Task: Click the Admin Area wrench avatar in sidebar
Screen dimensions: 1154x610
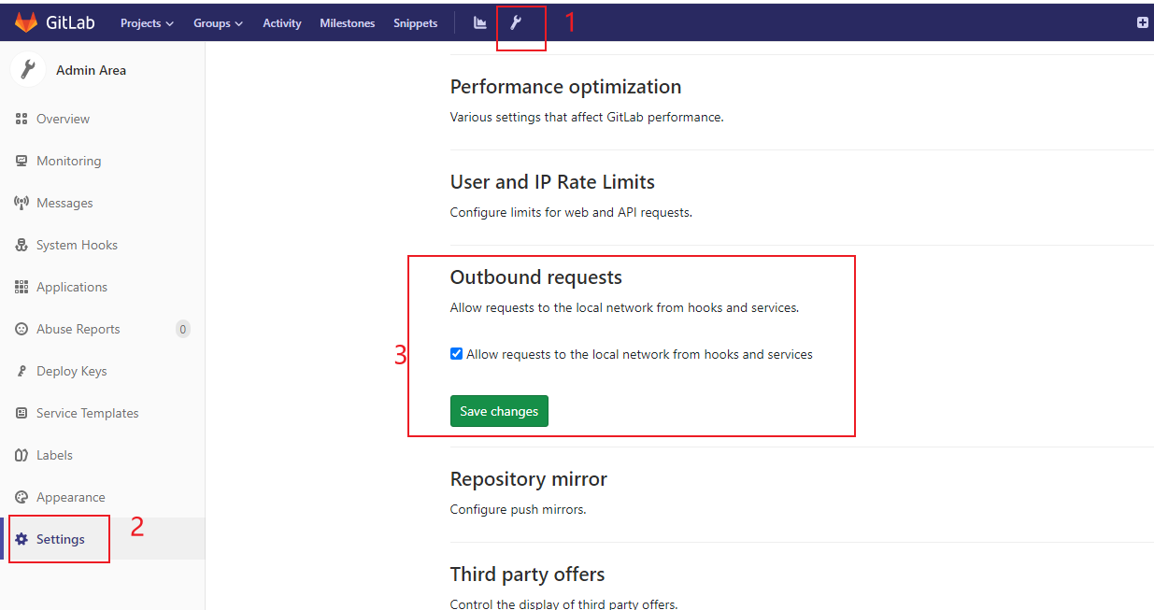Action: coord(28,70)
